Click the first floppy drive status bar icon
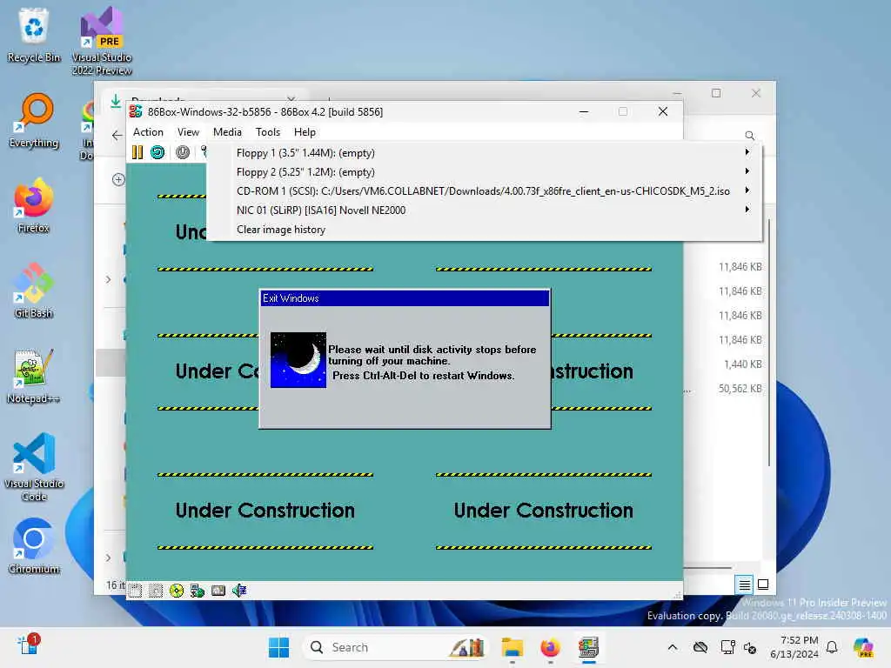 tap(135, 591)
